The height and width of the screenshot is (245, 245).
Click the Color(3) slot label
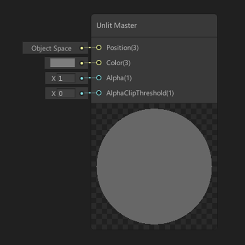118,63
